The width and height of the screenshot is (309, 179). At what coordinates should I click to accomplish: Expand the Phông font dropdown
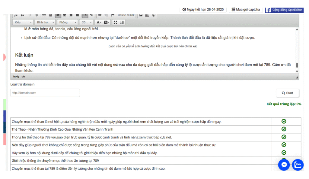pos(68,23)
